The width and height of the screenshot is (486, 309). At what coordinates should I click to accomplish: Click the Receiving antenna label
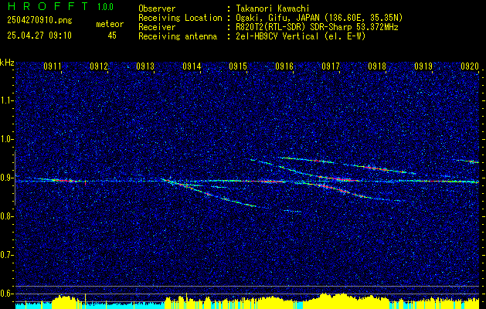click(x=178, y=36)
